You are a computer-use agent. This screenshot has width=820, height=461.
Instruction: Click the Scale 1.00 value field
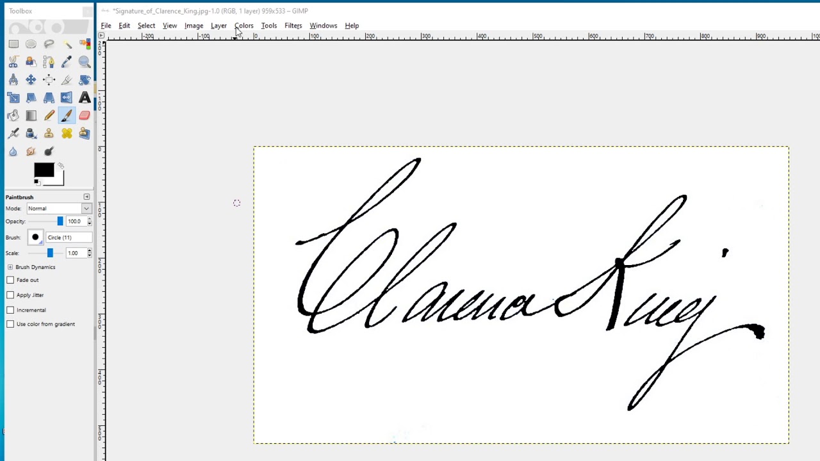coord(75,253)
